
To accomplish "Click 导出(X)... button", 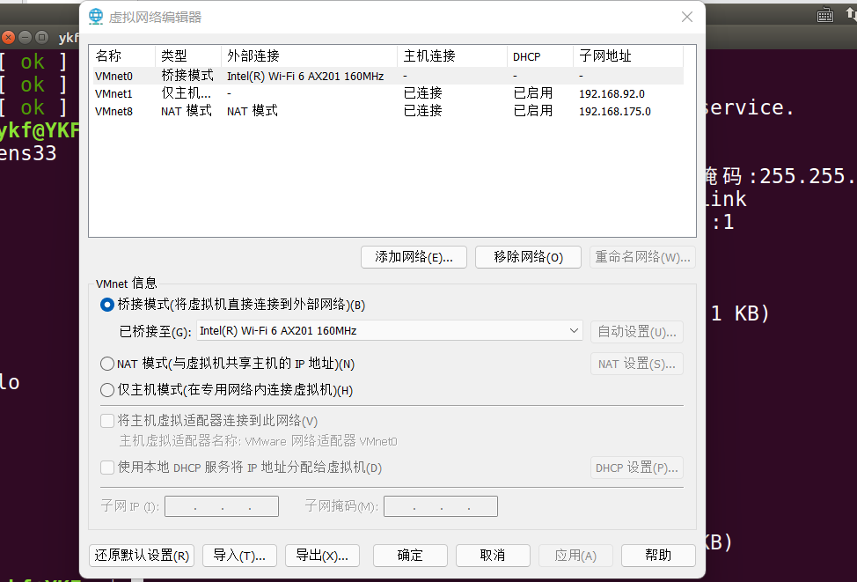I will point(322,556).
